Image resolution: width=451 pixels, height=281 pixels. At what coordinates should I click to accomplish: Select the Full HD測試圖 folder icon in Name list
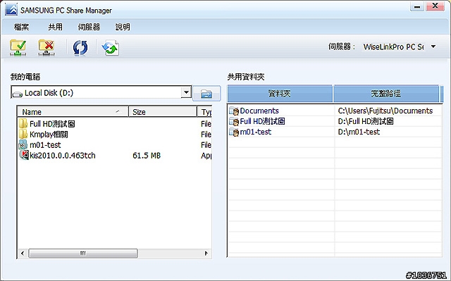tap(23, 123)
